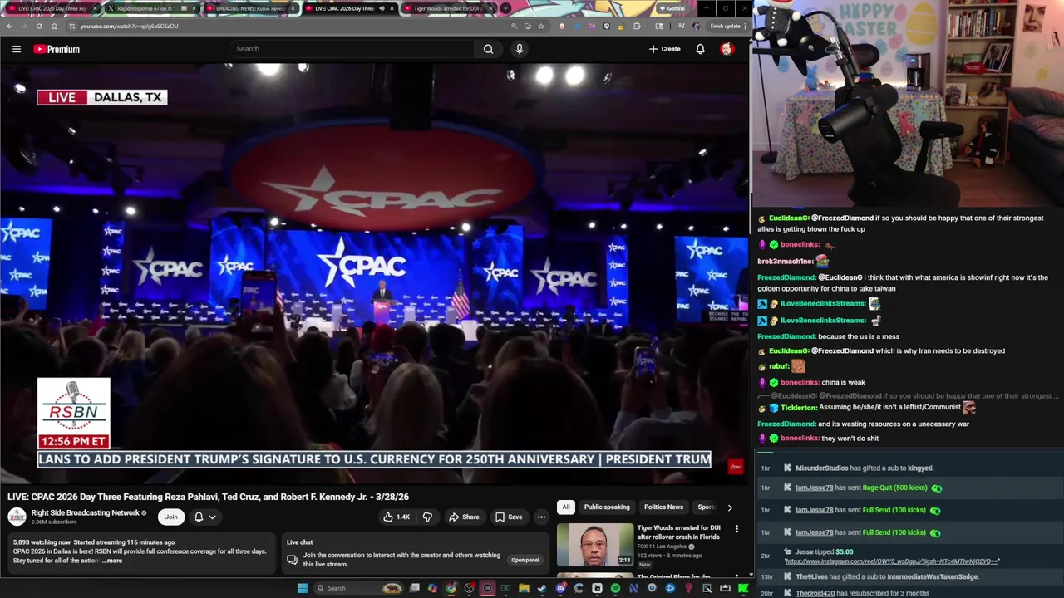
Task: Click the browser address bar URL
Action: coord(129,26)
